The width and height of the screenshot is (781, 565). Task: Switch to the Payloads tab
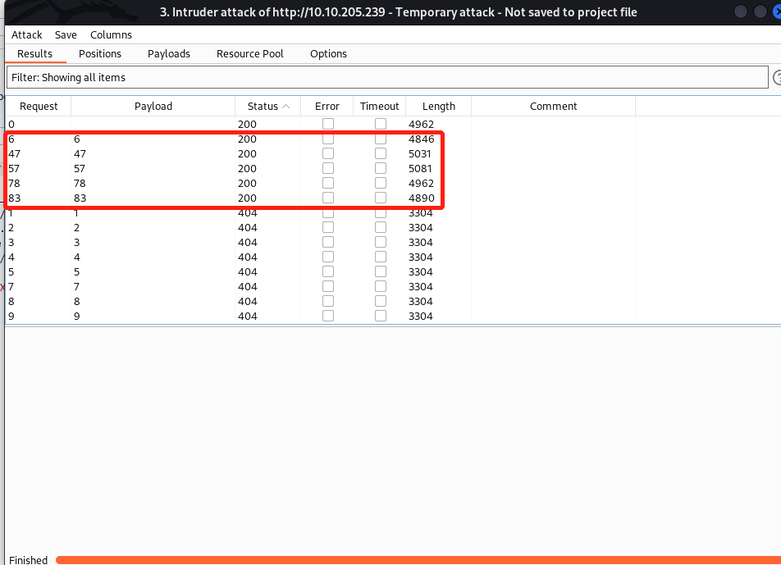click(x=168, y=53)
